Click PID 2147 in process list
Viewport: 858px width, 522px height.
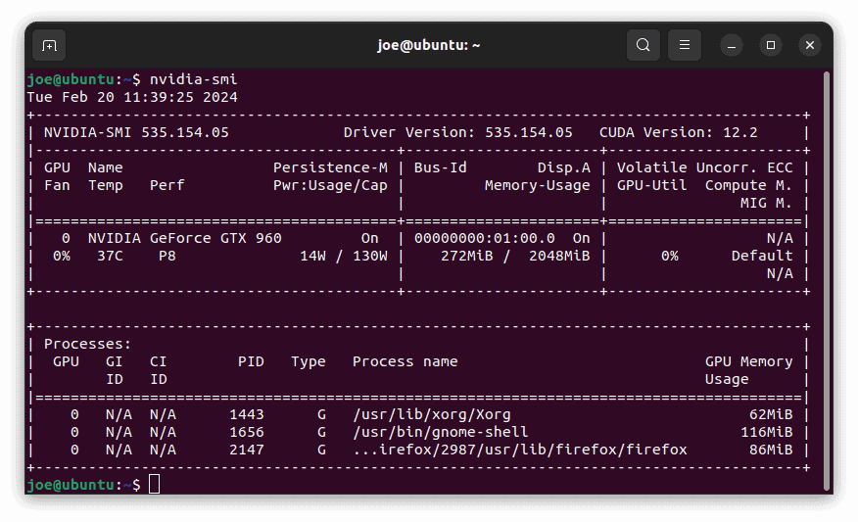(247, 450)
